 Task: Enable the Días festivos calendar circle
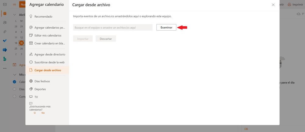(x=14, y=89)
